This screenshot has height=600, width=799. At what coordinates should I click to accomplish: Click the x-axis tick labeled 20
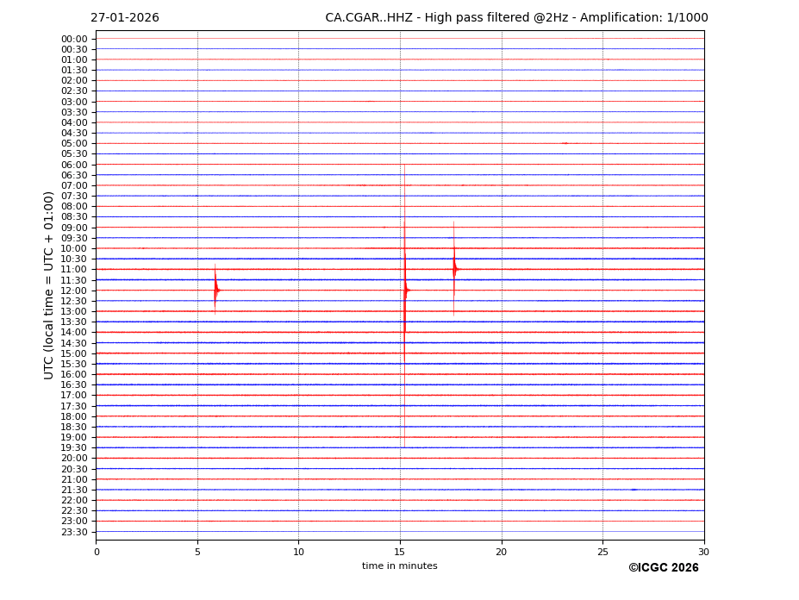pyautogui.click(x=501, y=552)
